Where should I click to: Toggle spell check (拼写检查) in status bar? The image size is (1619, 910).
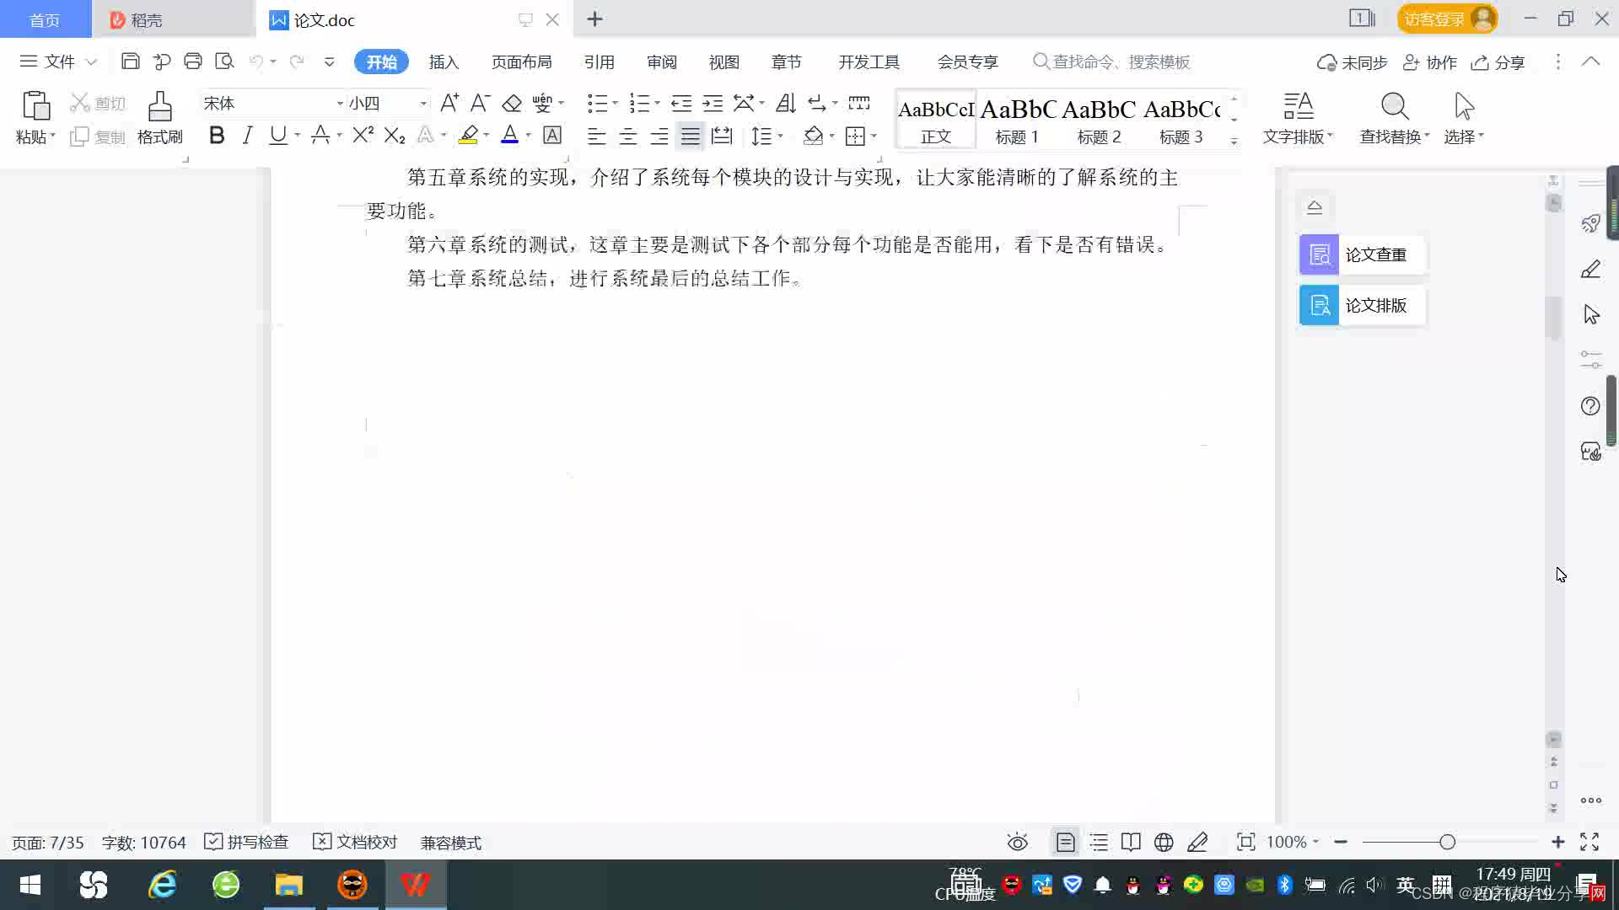pyautogui.click(x=247, y=842)
